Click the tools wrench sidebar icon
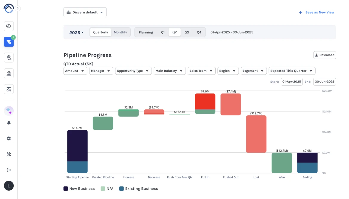 tap(9, 154)
